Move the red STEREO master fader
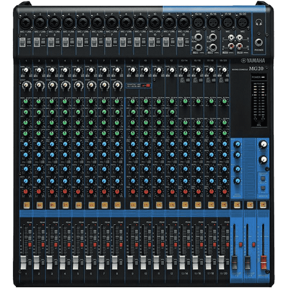 (264, 263)
